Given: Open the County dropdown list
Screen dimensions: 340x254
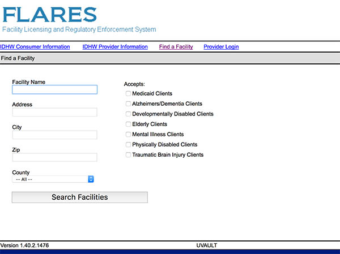Looking at the screenshot, I should click(x=53, y=179).
